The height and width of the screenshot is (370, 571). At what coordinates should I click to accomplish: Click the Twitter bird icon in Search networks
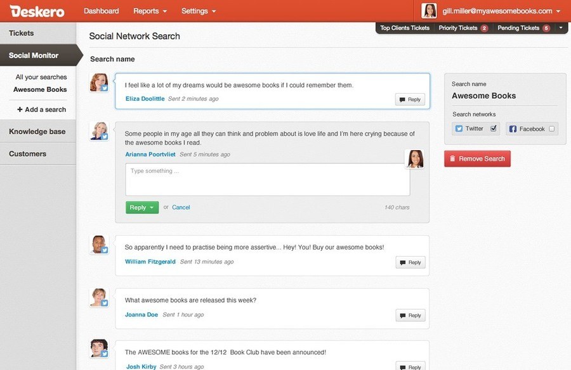point(459,129)
